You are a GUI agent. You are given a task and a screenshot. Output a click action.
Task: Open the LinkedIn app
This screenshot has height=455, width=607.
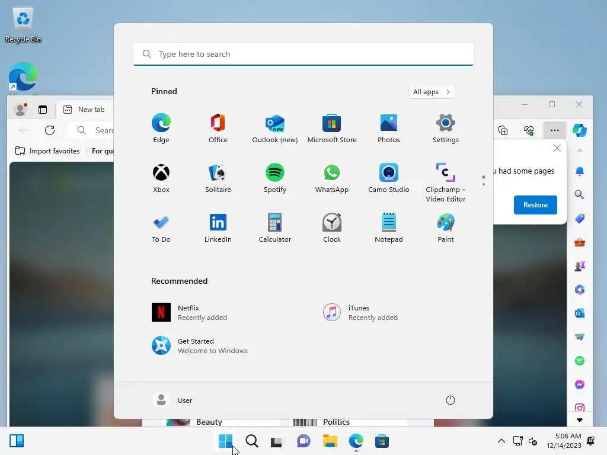(218, 228)
